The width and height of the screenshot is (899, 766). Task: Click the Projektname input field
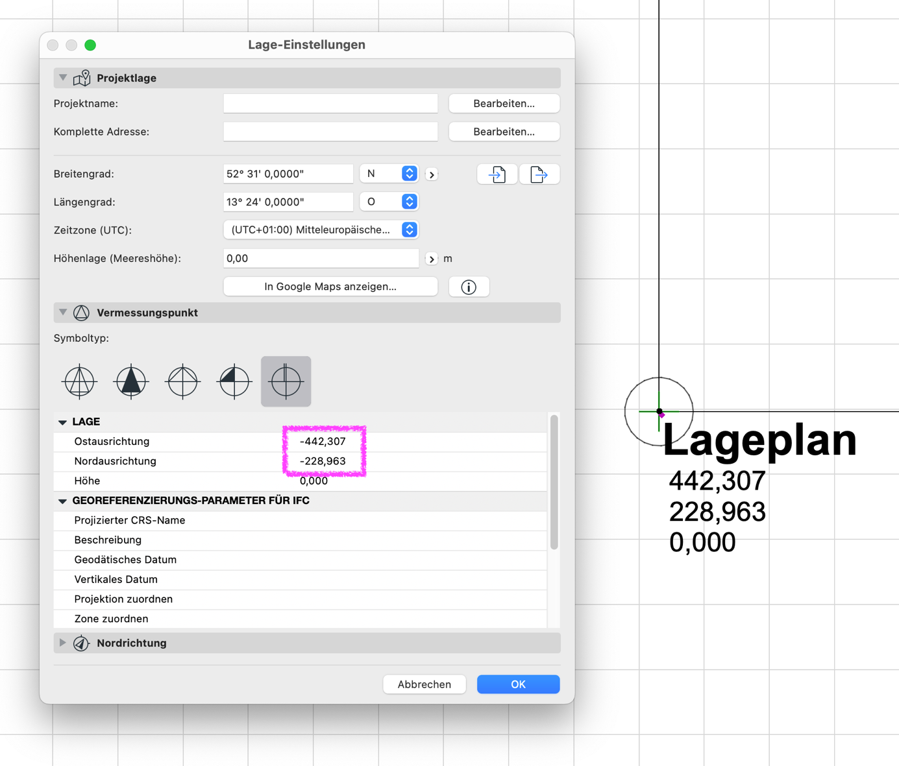point(330,104)
